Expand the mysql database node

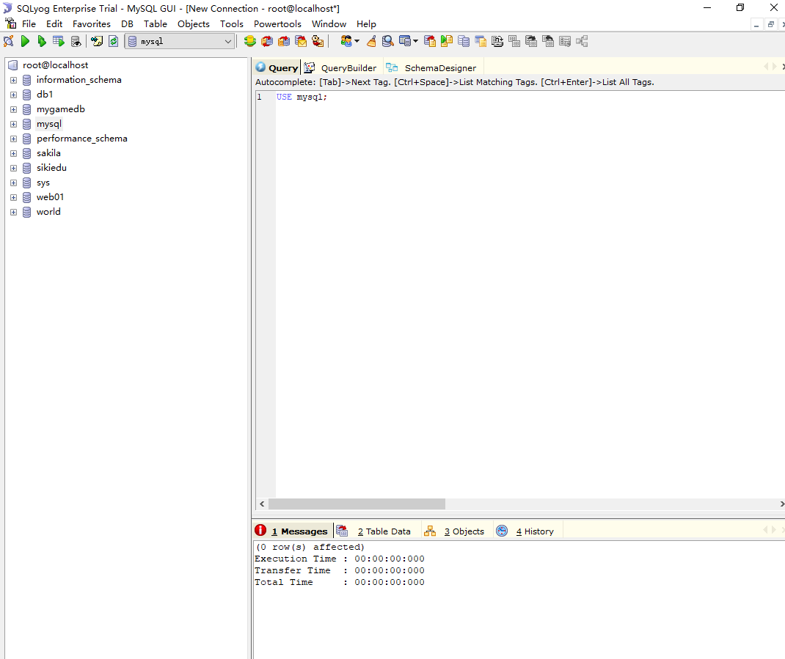click(13, 124)
